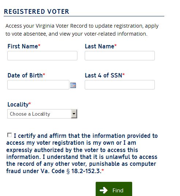Focus the Last Name text field
Viewport: 180px width, 196px height.
[x=120, y=56]
